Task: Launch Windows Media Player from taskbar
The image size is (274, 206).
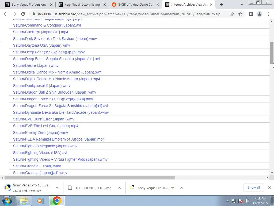Action: click(x=40, y=201)
